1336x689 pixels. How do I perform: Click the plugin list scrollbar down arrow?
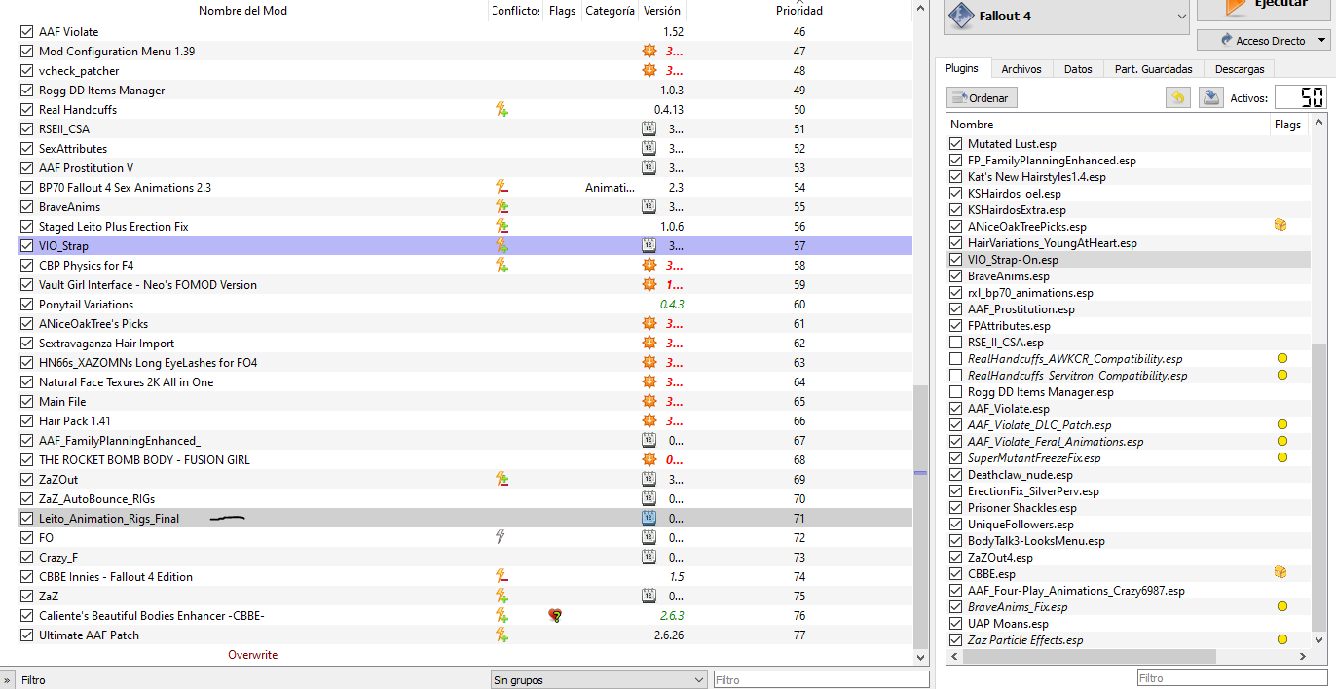pos(1319,640)
